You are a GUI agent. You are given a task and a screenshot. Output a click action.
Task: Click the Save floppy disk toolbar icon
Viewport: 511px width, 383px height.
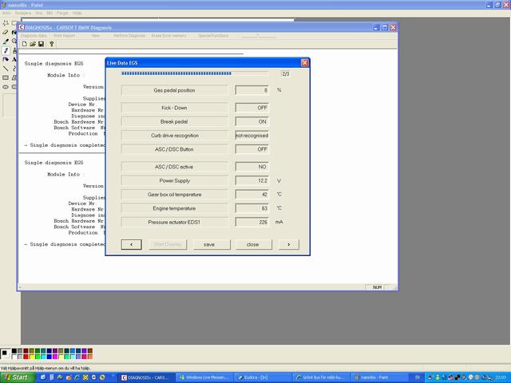pos(42,44)
